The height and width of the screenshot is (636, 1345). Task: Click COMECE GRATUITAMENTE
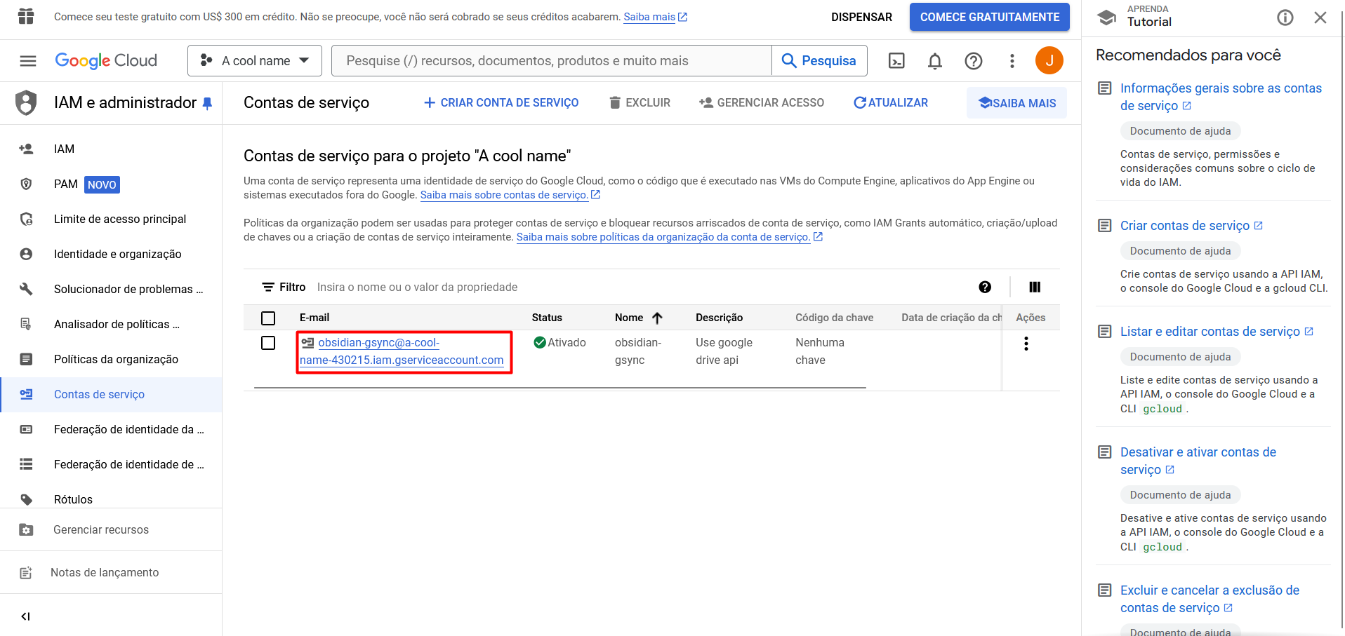[990, 17]
